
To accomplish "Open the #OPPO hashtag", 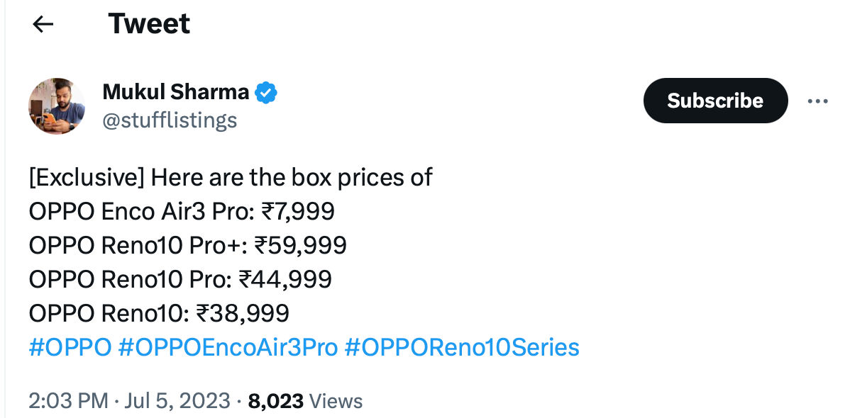I will point(70,347).
